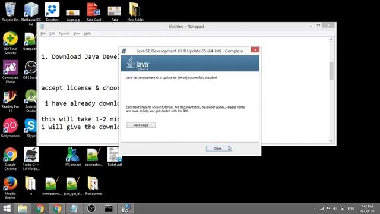Image resolution: width=380 pixels, height=214 pixels.
Task: Open the Windows Start button
Action: (7, 209)
